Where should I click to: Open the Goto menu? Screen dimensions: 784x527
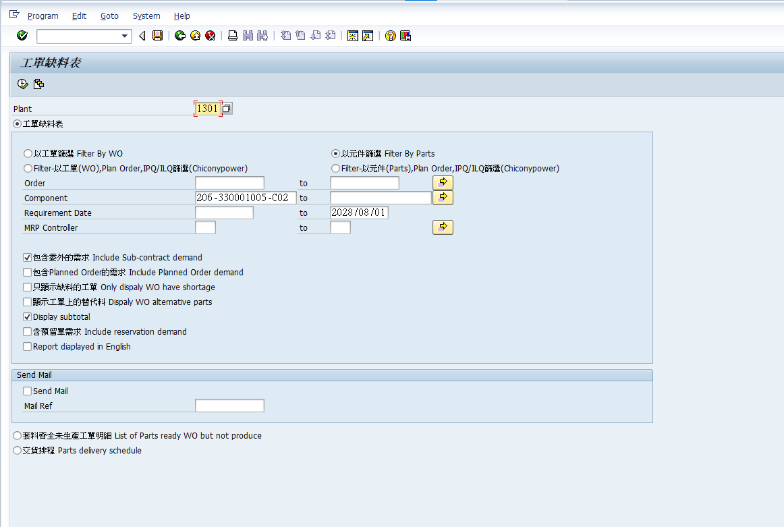click(x=109, y=16)
